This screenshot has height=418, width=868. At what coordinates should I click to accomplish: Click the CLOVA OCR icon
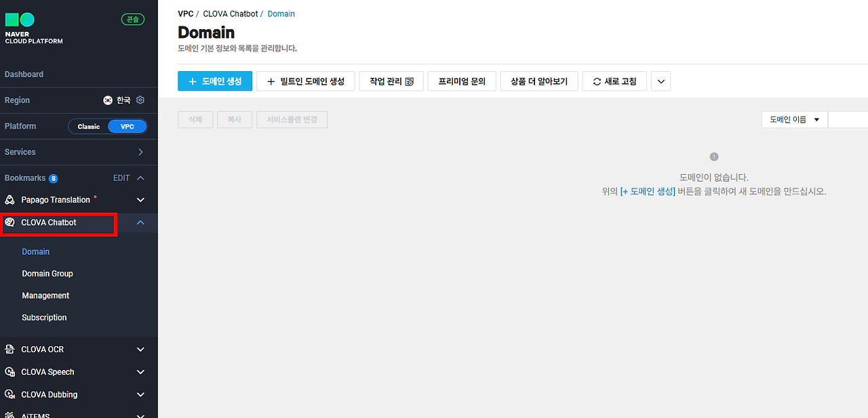[9, 350]
